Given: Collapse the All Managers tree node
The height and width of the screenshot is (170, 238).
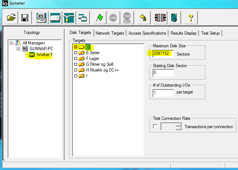Looking at the screenshot, I should click(11, 43).
